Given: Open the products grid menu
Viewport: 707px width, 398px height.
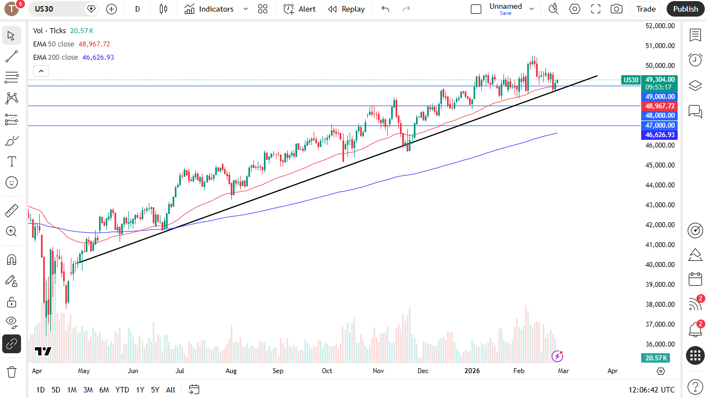Looking at the screenshot, I should [x=695, y=355].
